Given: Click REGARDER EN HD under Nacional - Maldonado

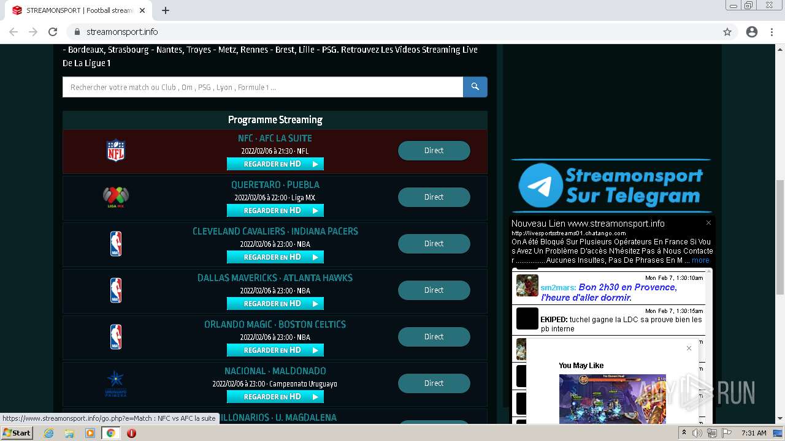Looking at the screenshot, I should [275, 397].
